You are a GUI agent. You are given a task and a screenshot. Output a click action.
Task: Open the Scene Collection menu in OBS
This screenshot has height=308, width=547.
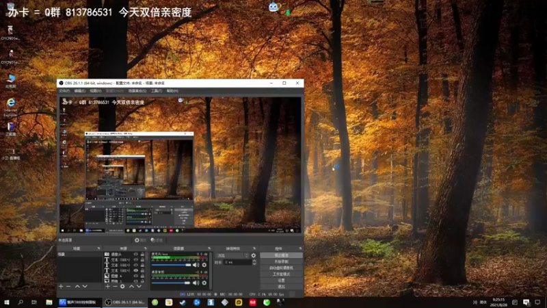(137, 91)
